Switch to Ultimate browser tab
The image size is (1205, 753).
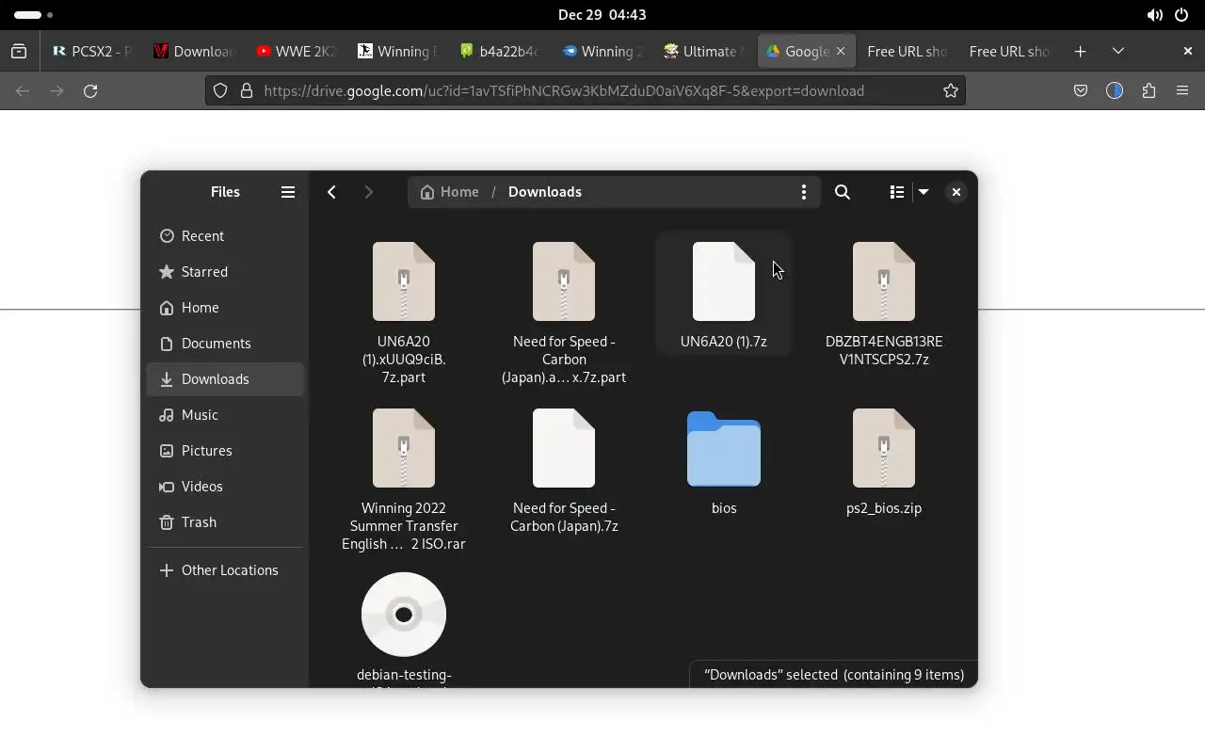(702, 52)
